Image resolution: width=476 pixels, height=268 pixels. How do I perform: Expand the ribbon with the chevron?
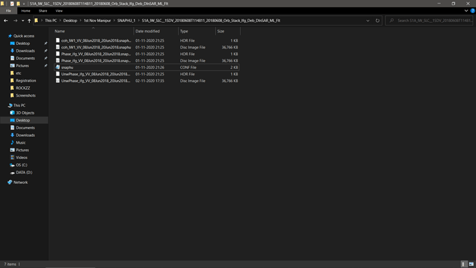pyautogui.click(x=466, y=10)
